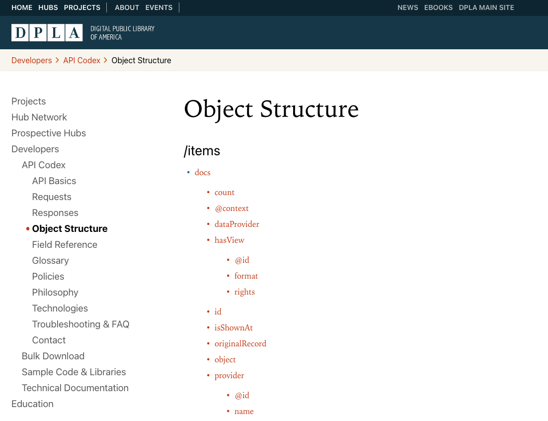Click the rights field link
548x421 pixels.
pos(244,292)
